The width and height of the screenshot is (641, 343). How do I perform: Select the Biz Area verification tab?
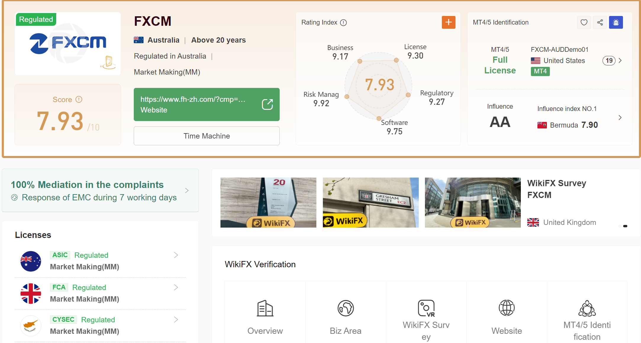pos(346,312)
